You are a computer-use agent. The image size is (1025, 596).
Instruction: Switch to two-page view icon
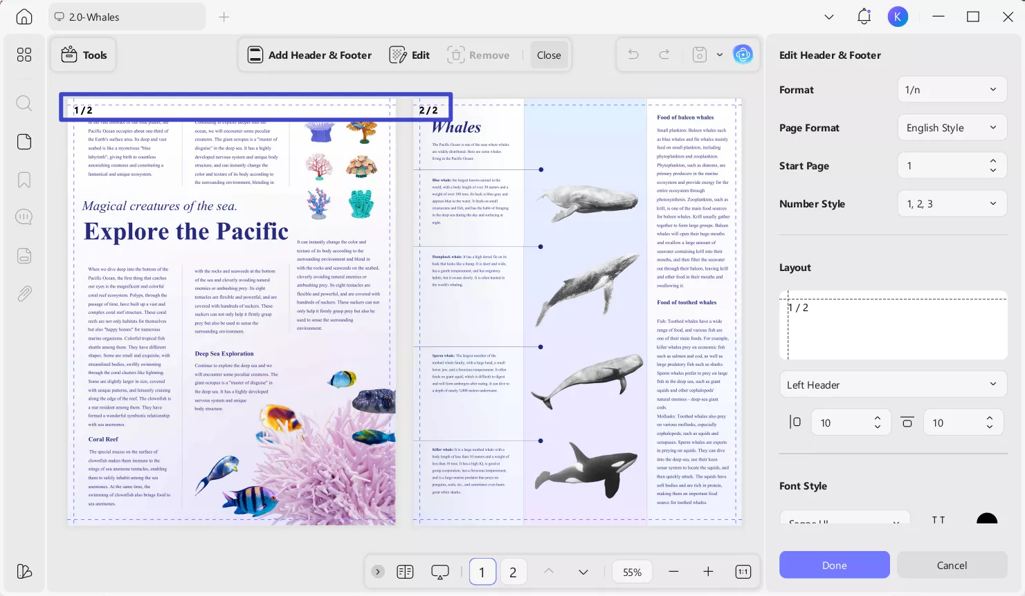point(405,572)
